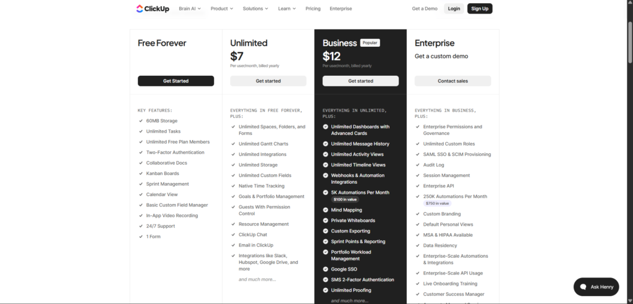
Task: Click the ClickUp logo
Action: (x=153, y=9)
